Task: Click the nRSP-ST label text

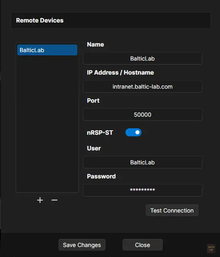Action: pyautogui.click(x=100, y=133)
